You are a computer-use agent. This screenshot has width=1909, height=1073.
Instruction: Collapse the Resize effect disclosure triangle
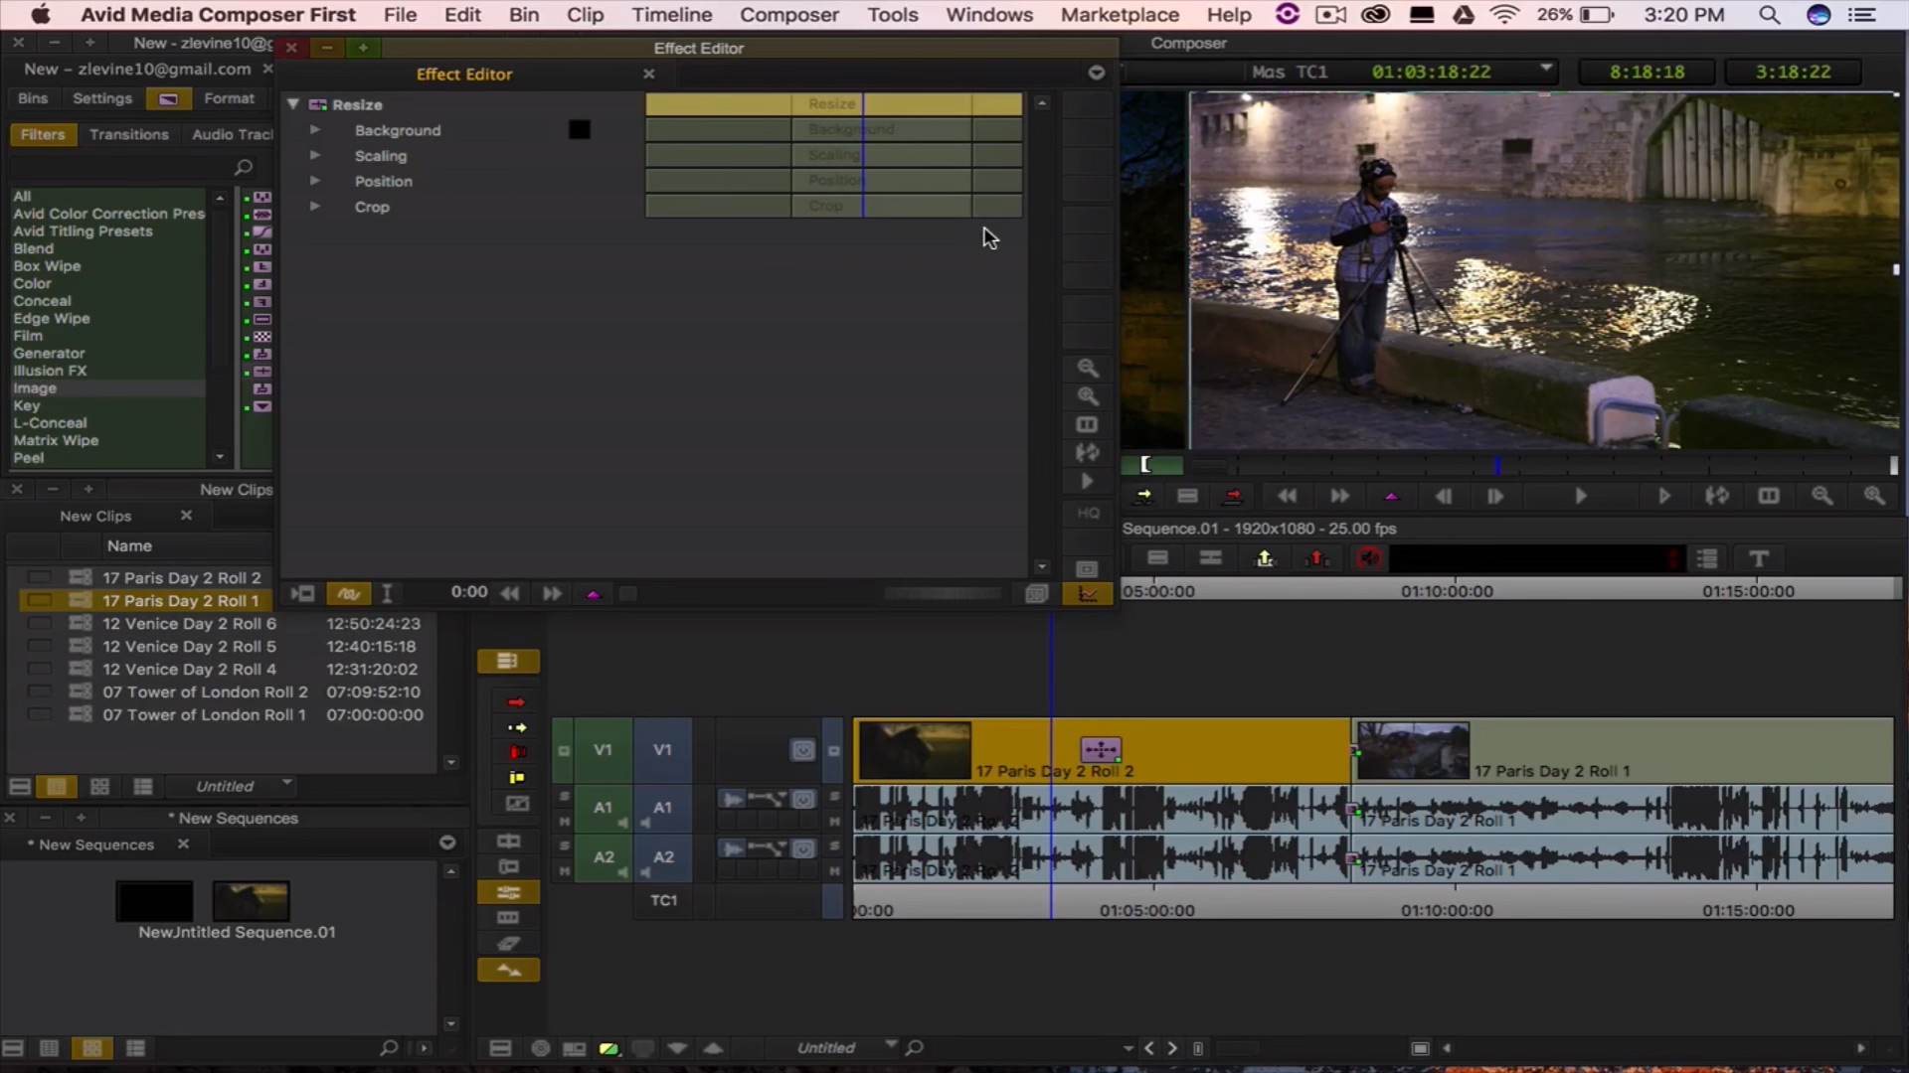293,104
